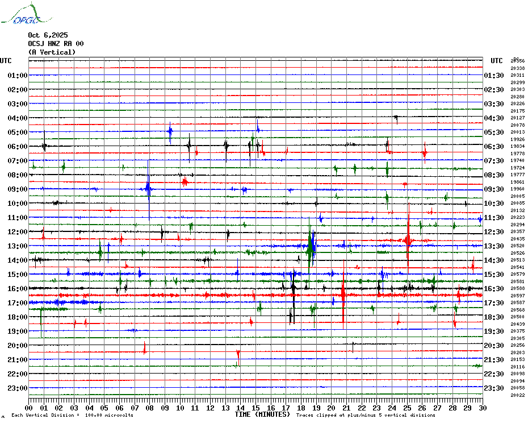The height and width of the screenshot is (423, 528).
Task: Click the 21:30 label on right axis
Action: (493, 360)
